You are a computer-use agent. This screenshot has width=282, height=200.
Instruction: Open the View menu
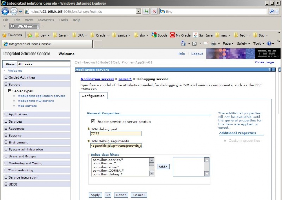point(29,20)
